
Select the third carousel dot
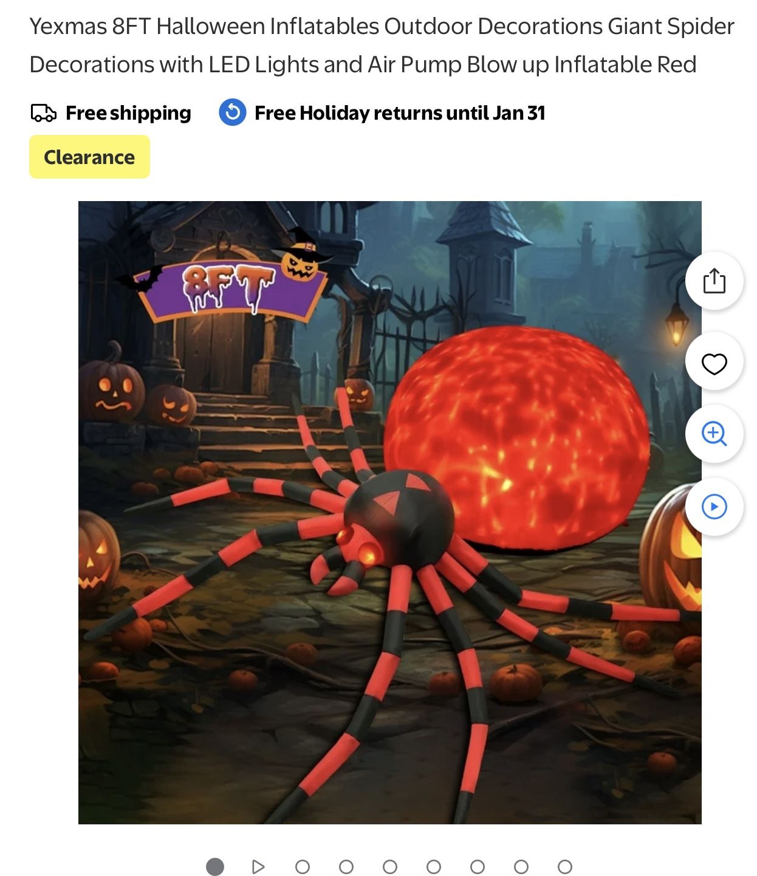[303, 866]
